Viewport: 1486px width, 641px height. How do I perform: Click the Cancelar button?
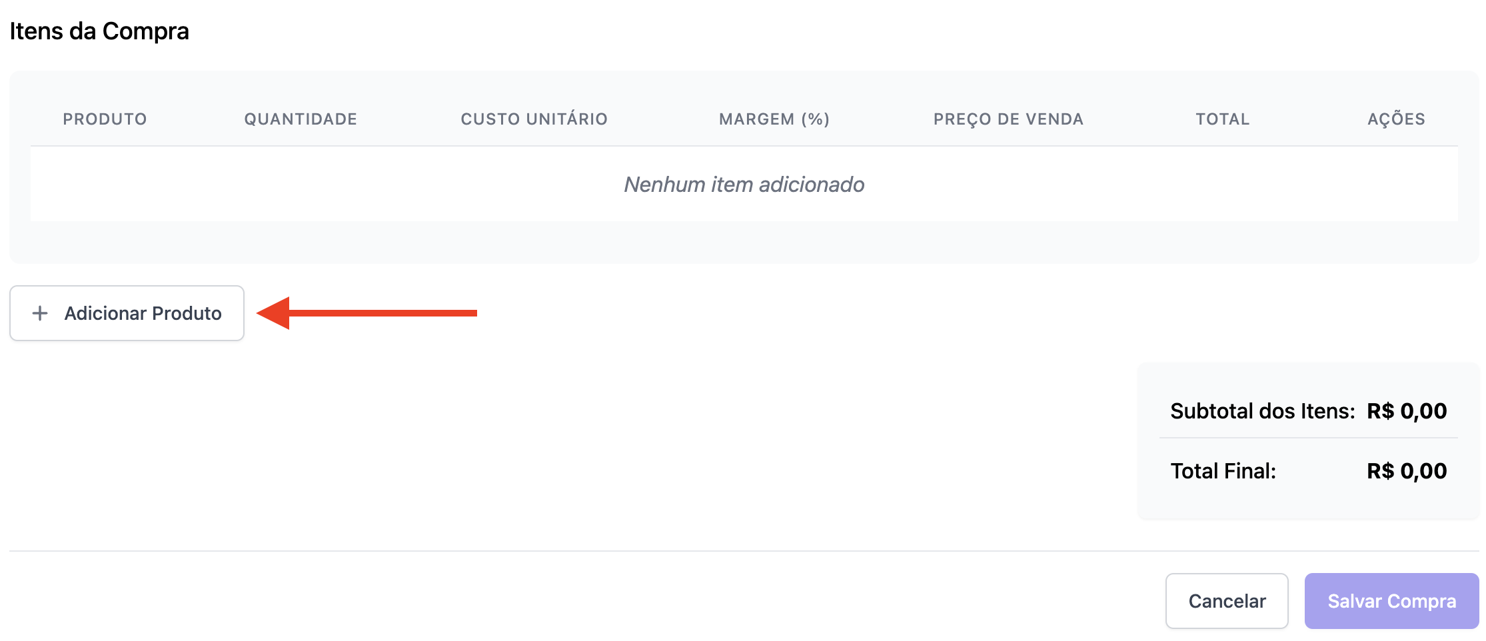pos(1226,601)
